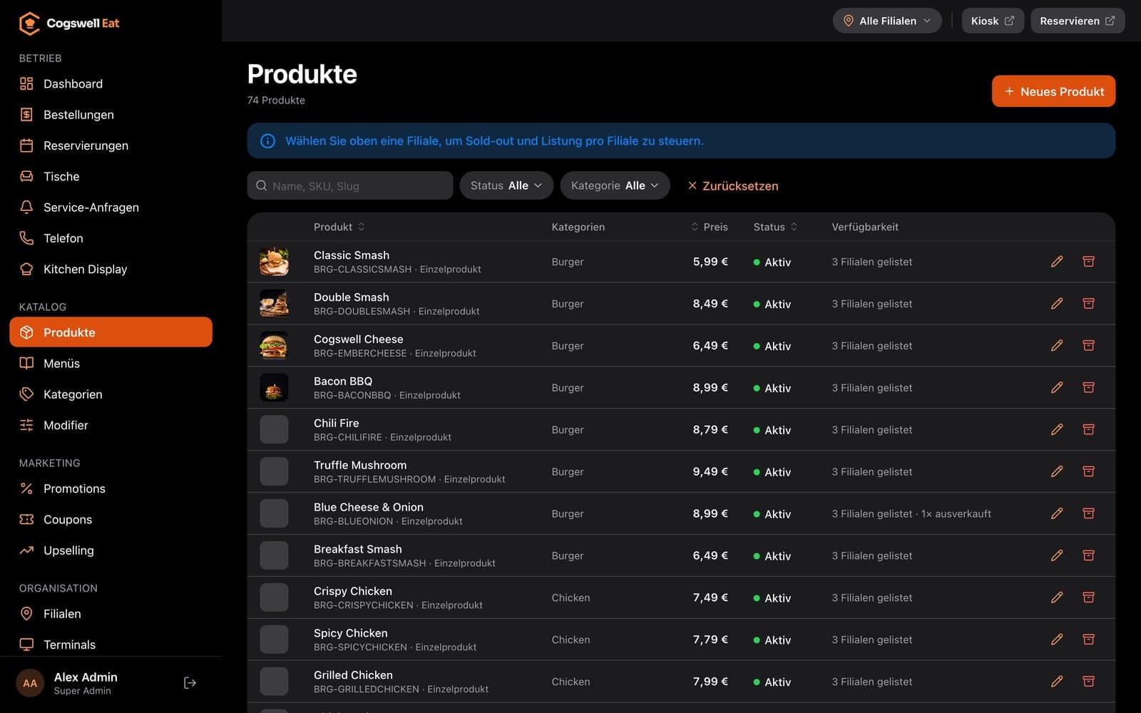Open the Kategorie Alle filter dropdown
The width and height of the screenshot is (1141, 713).
point(615,185)
